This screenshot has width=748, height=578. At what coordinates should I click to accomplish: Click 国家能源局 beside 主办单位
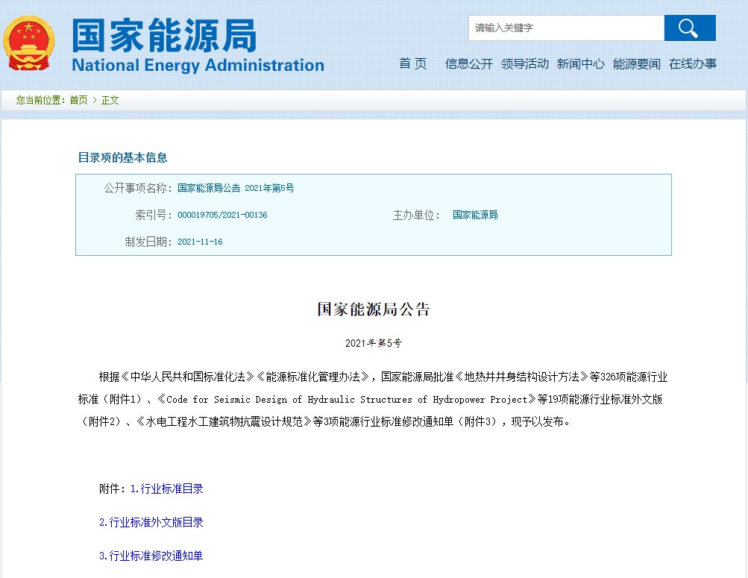pyautogui.click(x=475, y=216)
